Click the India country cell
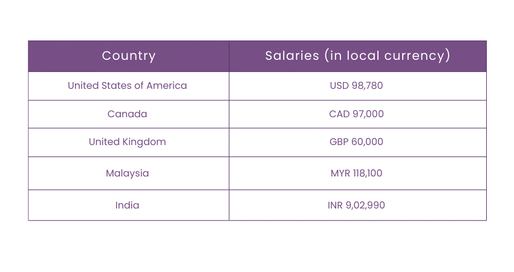Image resolution: width=514 pixels, height=272 pixels. 128,206
